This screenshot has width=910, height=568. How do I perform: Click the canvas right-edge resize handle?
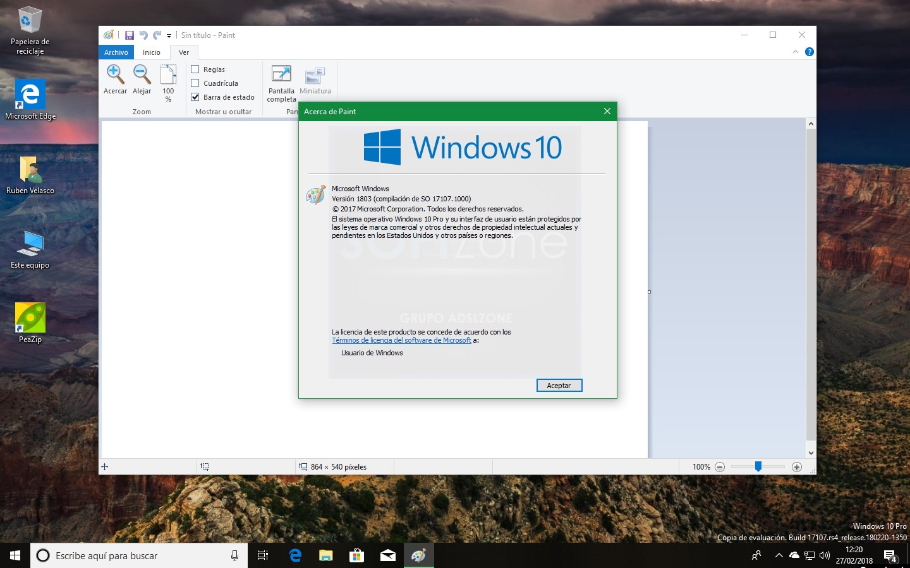(649, 292)
